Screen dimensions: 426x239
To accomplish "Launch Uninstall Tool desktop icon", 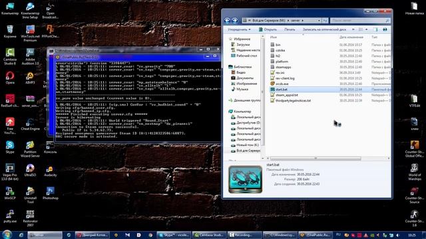I will click(30, 195).
